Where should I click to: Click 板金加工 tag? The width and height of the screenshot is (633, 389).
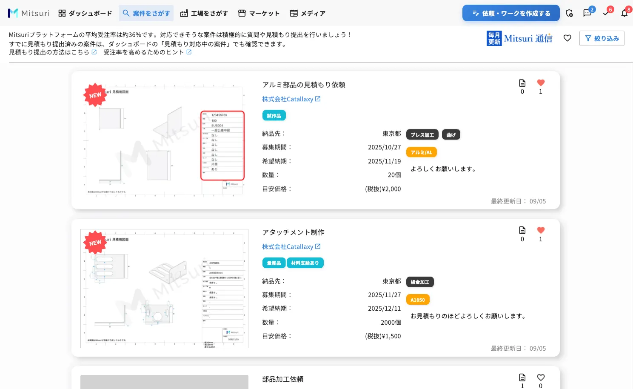(420, 282)
